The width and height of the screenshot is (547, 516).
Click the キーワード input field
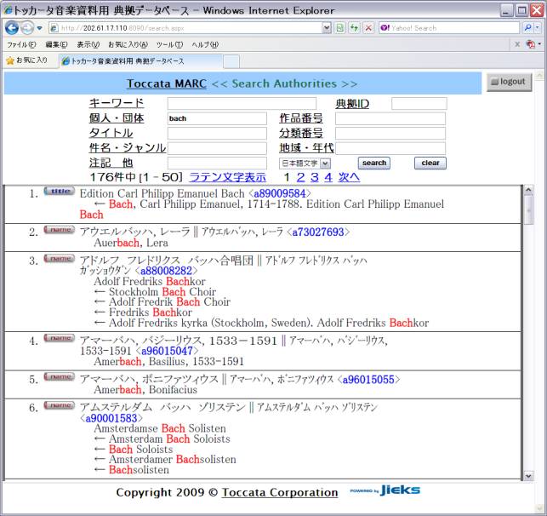pos(242,104)
